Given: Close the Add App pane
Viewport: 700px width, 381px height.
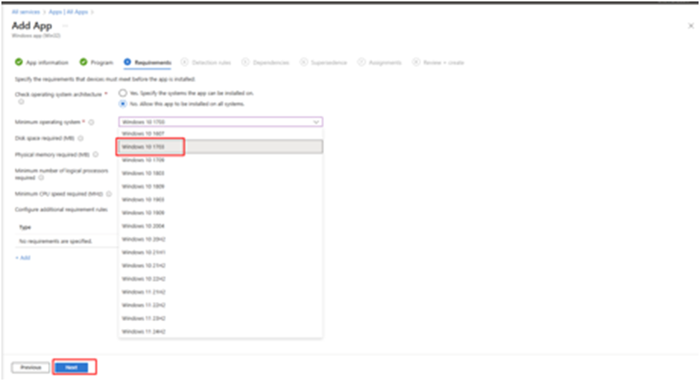Looking at the screenshot, I should [x=691, y=26].
